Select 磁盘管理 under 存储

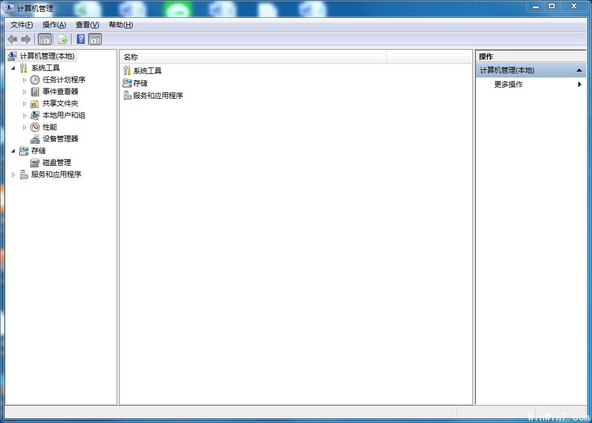click(56, 163)
